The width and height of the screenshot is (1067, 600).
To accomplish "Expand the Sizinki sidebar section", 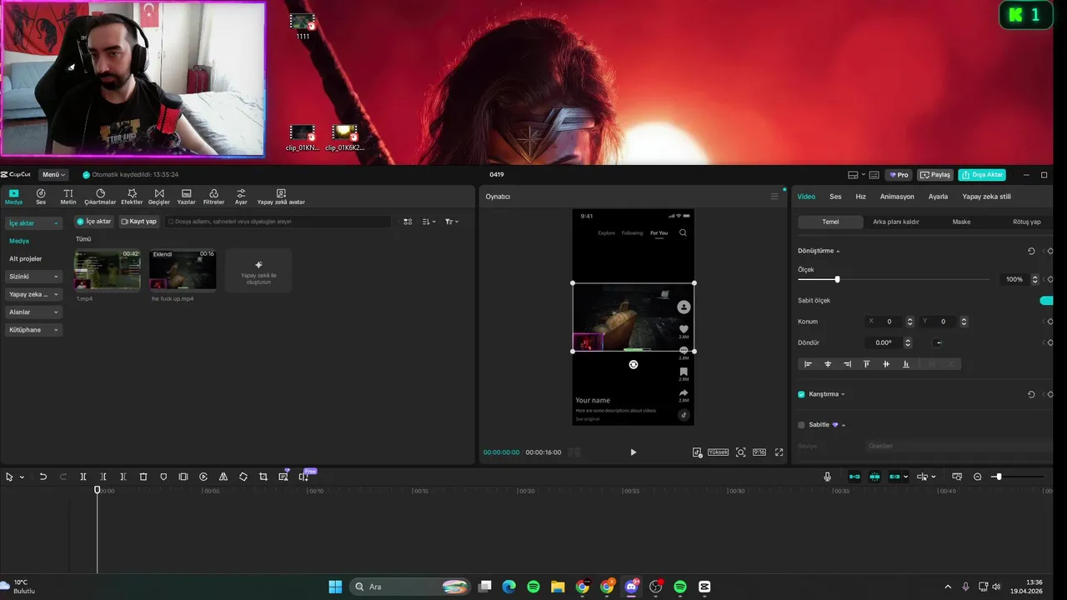I will coord(33,277).
